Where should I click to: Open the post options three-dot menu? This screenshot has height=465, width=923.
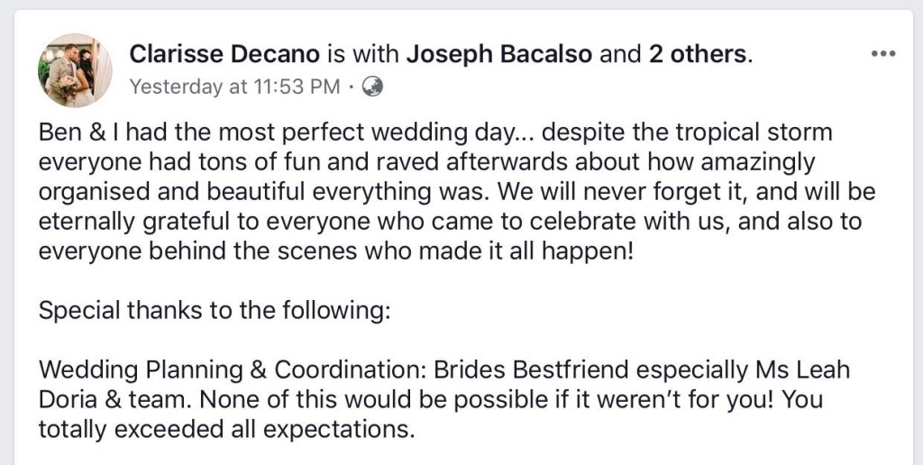tap(883, 53)
